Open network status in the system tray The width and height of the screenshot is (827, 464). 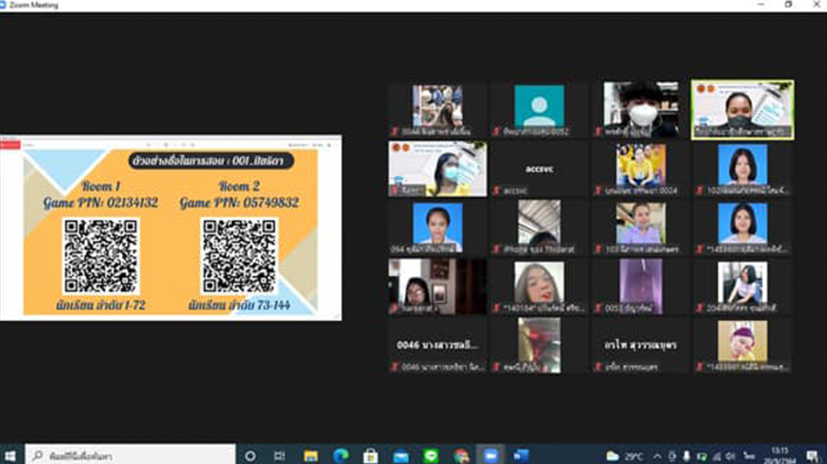[716, 456]
